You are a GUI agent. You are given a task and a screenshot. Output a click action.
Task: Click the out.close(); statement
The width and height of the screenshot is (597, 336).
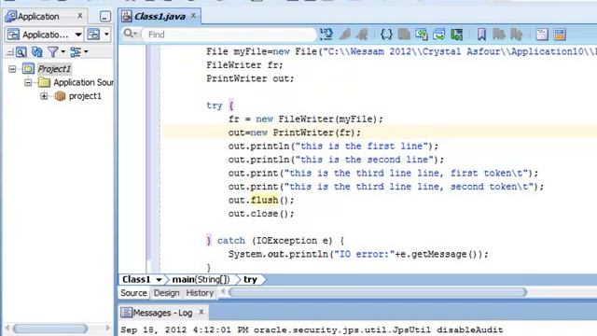(261, 214)
